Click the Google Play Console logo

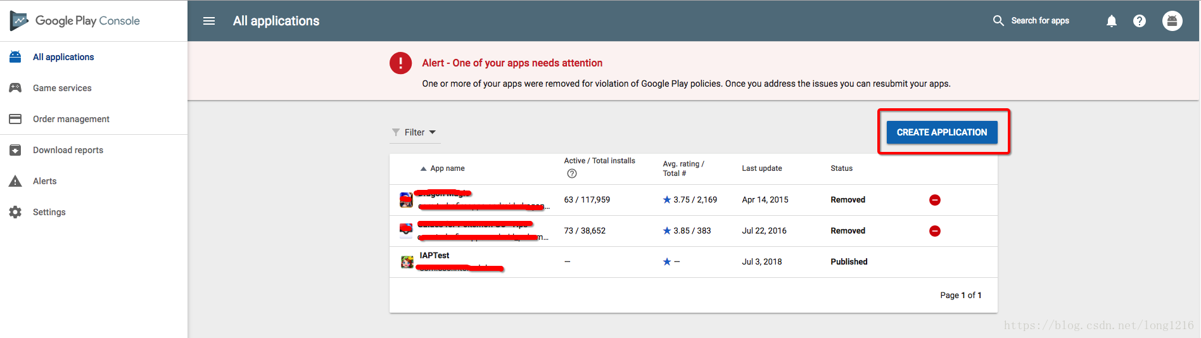tap(75, 21)
